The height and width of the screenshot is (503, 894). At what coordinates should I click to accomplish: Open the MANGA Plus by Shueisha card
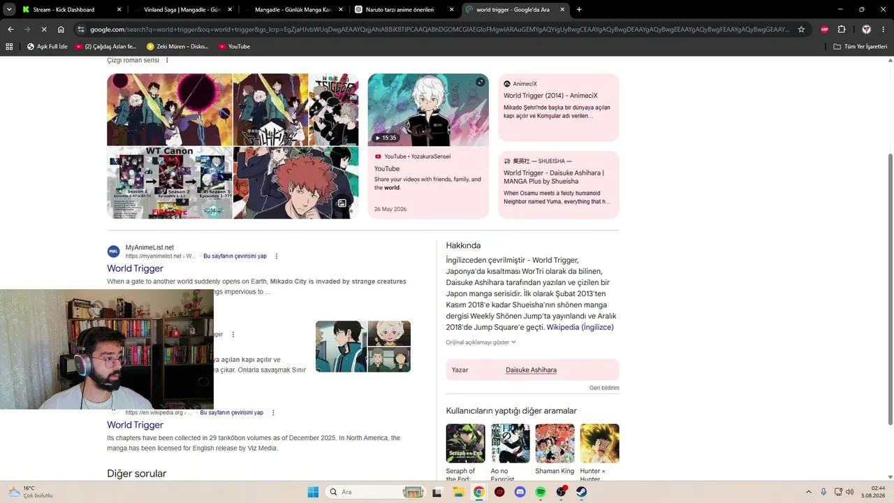click(559, 184)
